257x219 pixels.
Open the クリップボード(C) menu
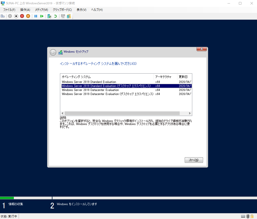62,10
